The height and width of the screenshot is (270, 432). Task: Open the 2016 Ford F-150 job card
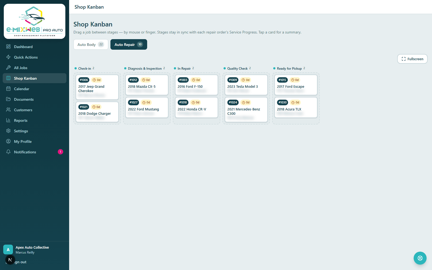click(197, 85)
